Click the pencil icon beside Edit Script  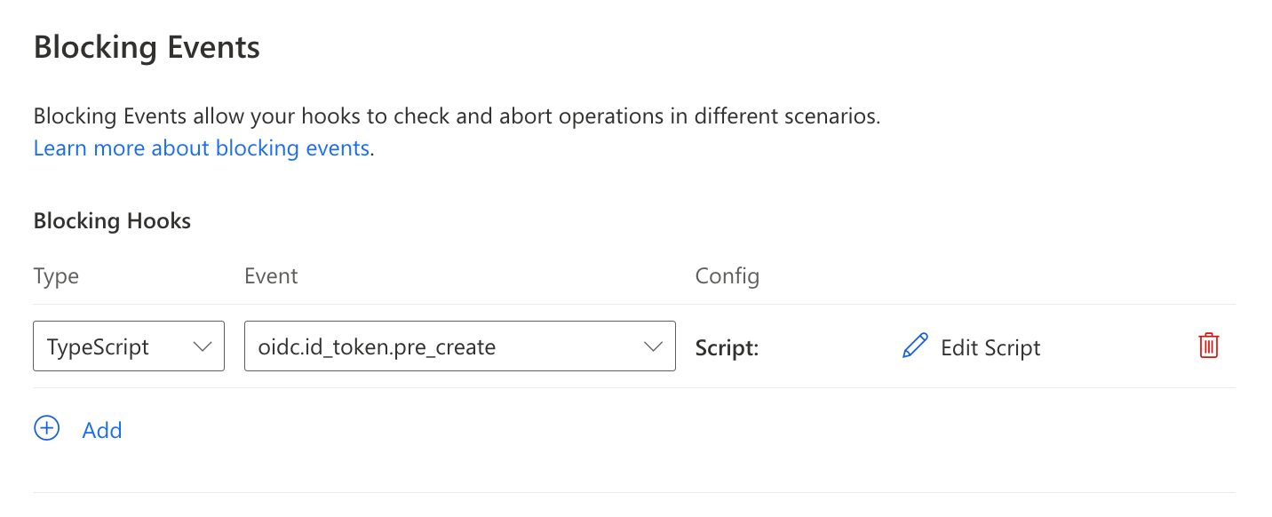[915, 346]
